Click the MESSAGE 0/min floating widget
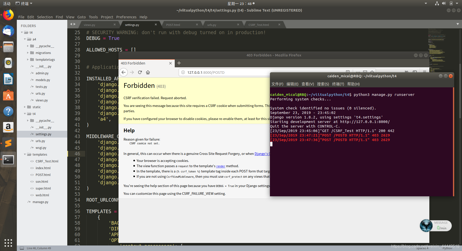Screen dimensions: 462x251 (436, 225)
